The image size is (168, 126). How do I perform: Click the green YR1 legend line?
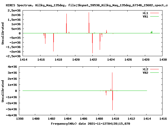pos(154,16)
